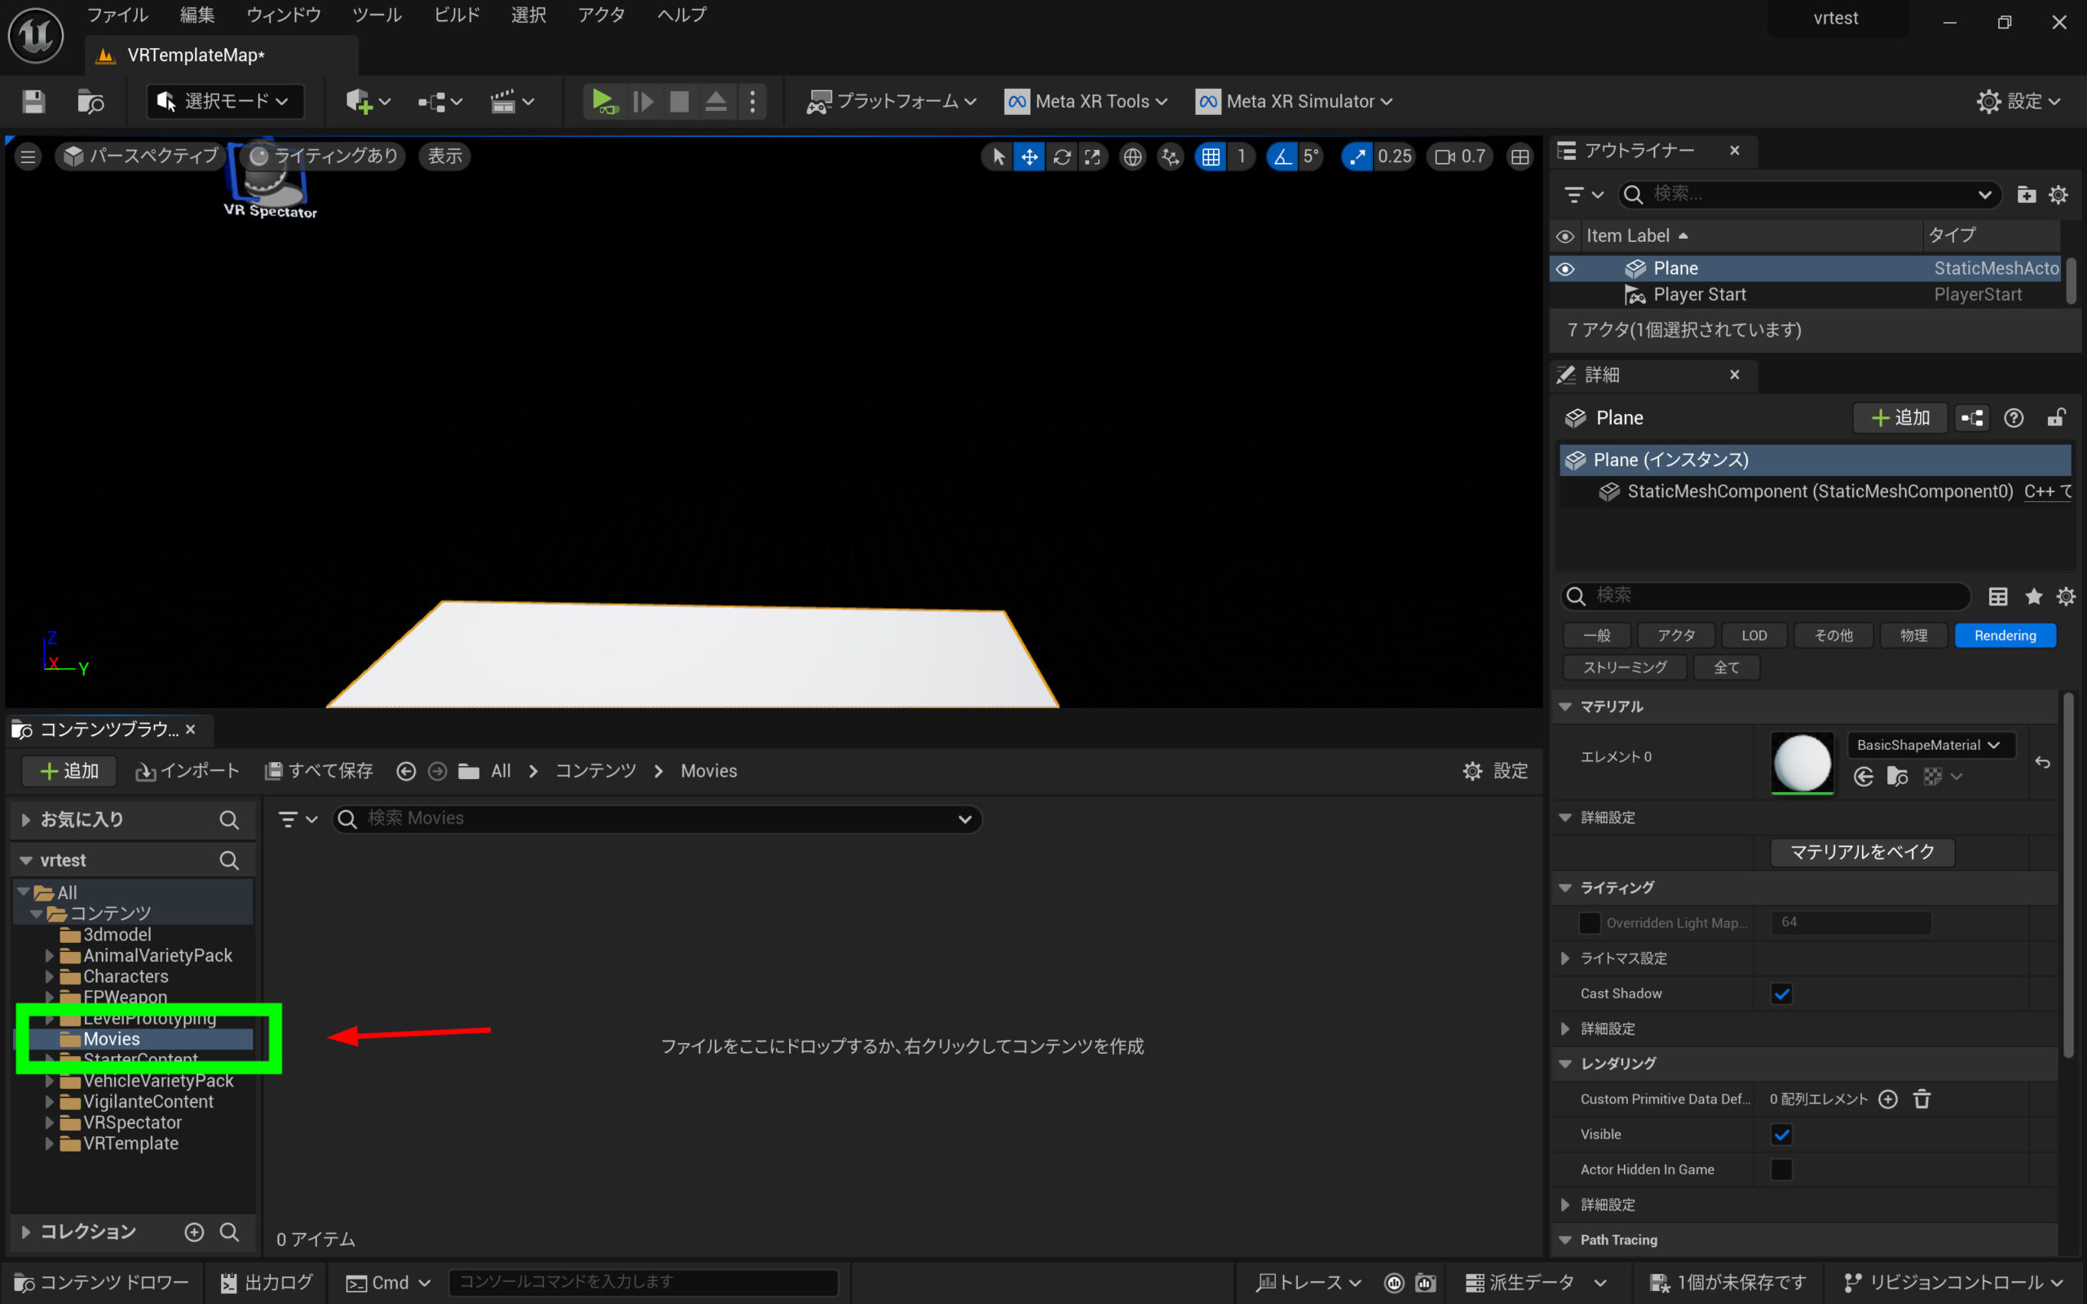
Task: Select the 物理 filter tab in Details
Action: 1913,636
